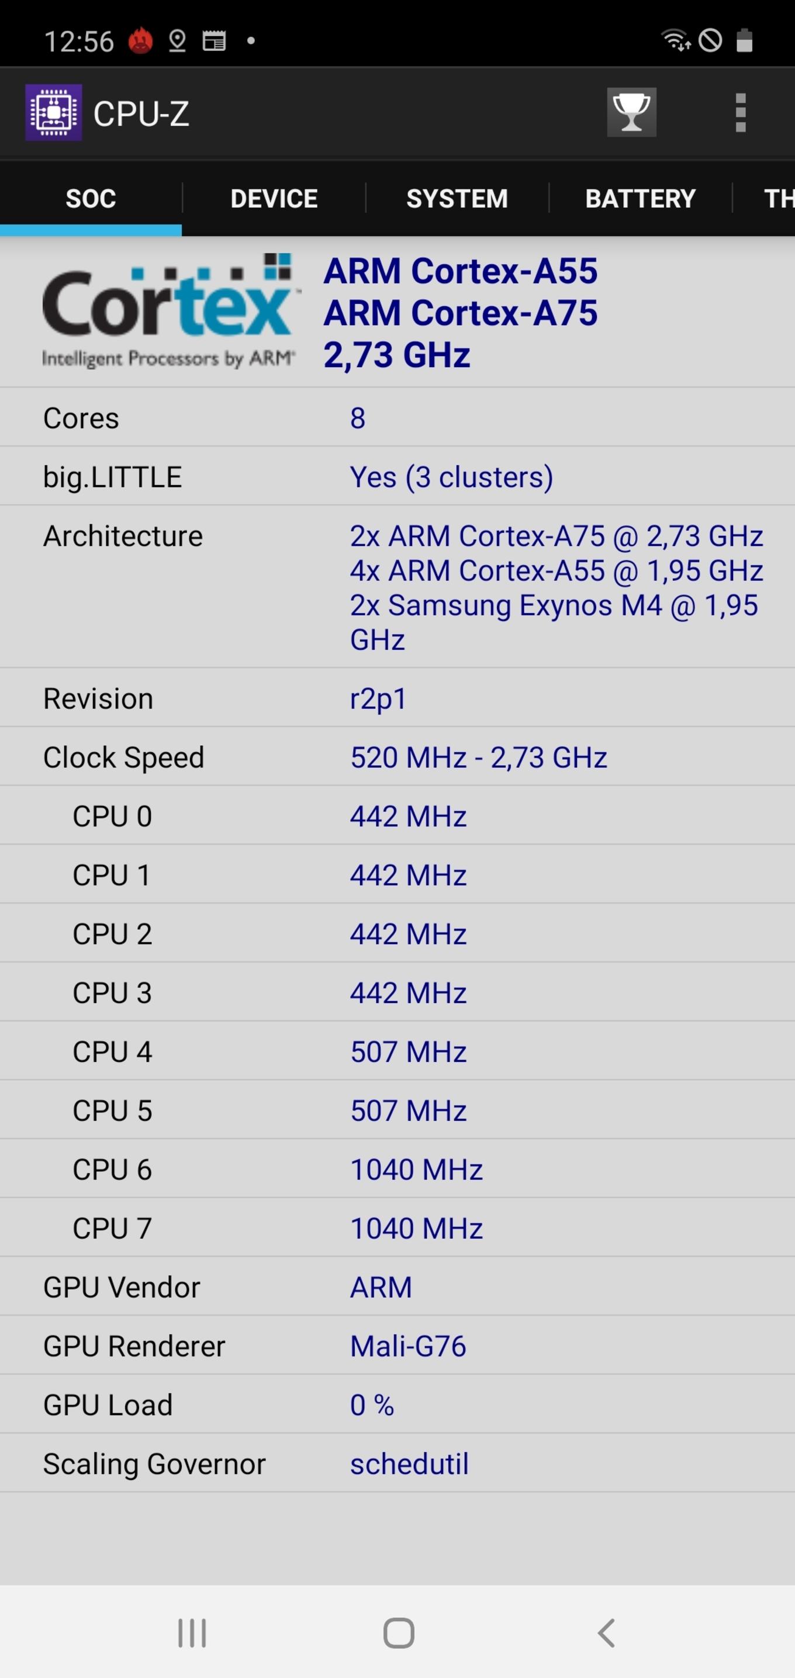Tap the Android home button
This screenshot has height=1678, width=795.
(398, 1632)
